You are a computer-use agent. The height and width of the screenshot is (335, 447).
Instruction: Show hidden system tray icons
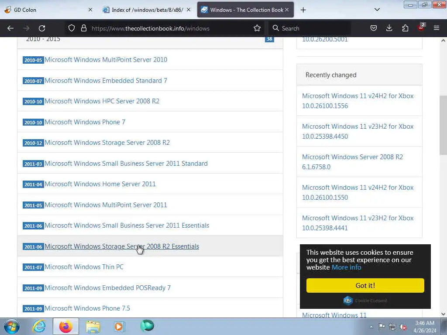[x=371, y=327]
